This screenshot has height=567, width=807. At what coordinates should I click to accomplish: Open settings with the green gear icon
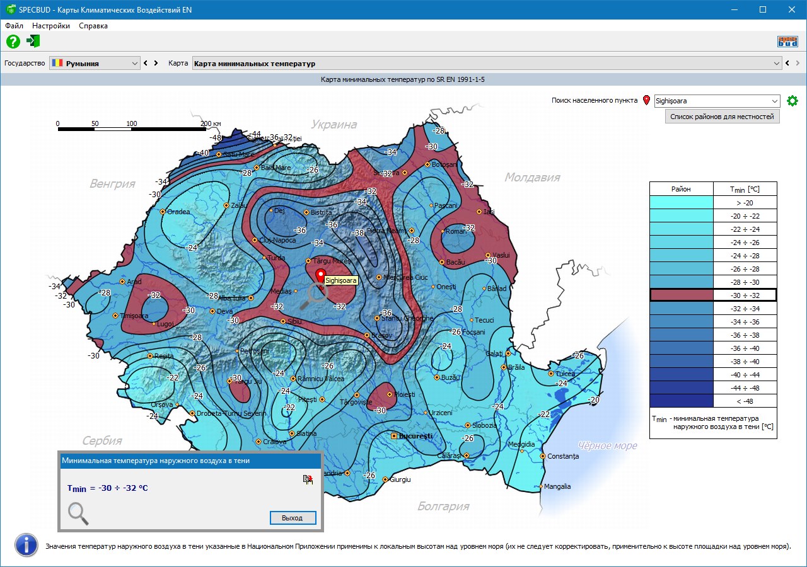(792, 101)
